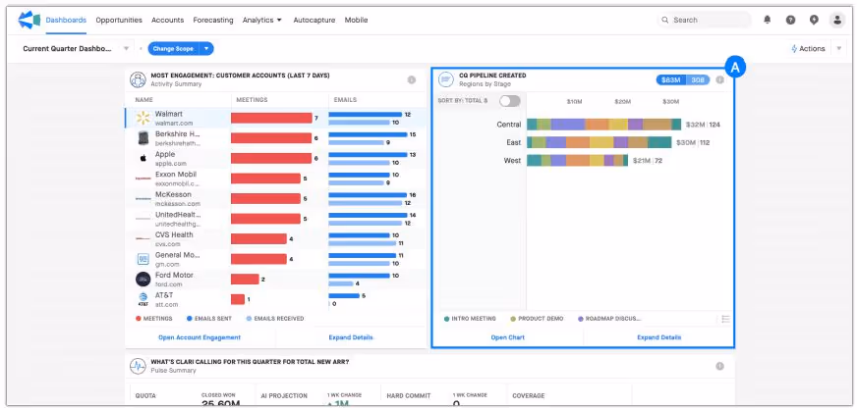Toggle Emails Sent series in legend
857x410 pixels.
pos(208,319)
